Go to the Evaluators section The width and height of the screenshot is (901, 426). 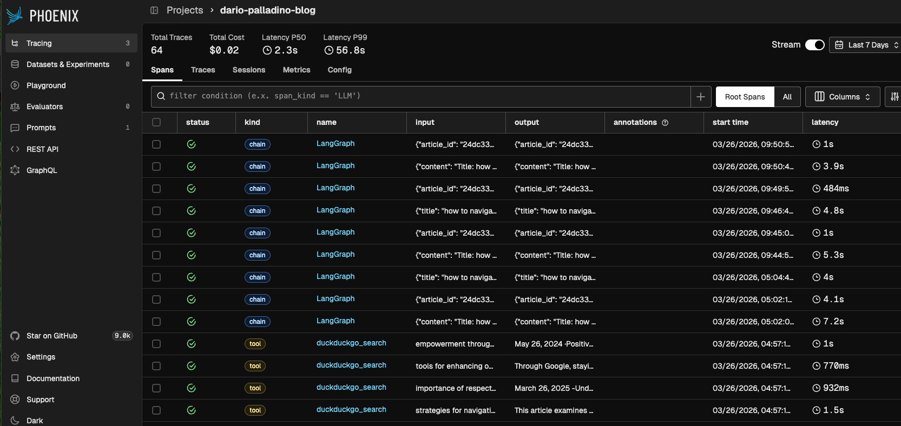point(44,106)
